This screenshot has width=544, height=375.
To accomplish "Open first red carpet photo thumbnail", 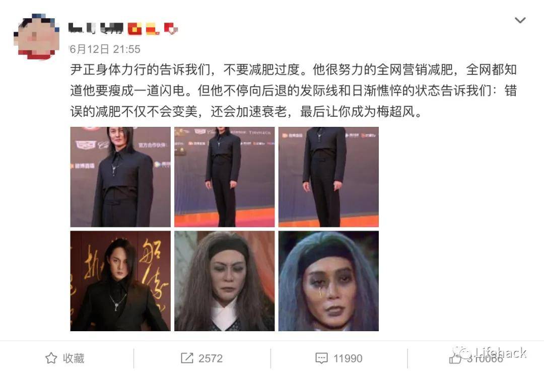I will [120, 177].
